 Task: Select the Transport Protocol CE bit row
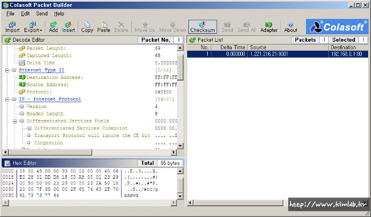click(x=92, y=135)
